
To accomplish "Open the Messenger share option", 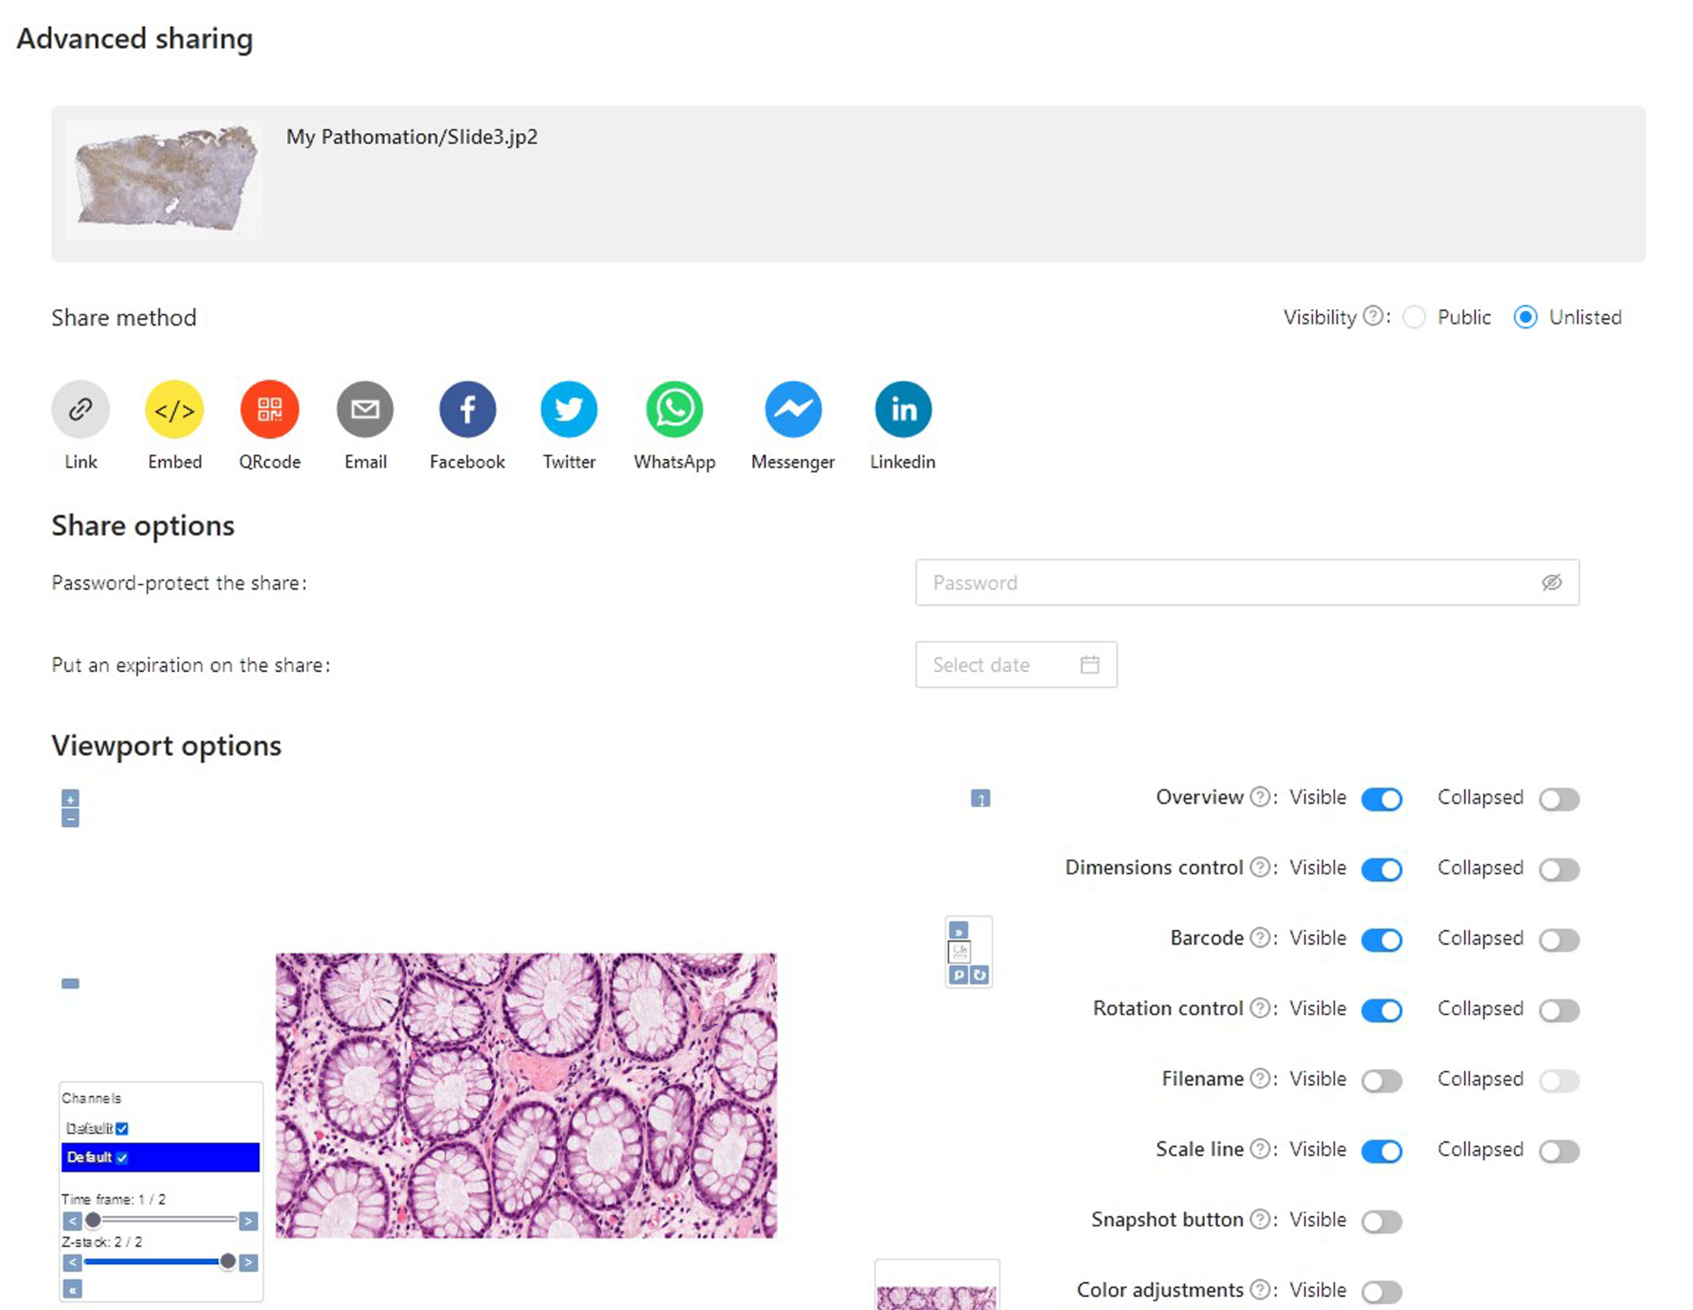I will (792, 409).
